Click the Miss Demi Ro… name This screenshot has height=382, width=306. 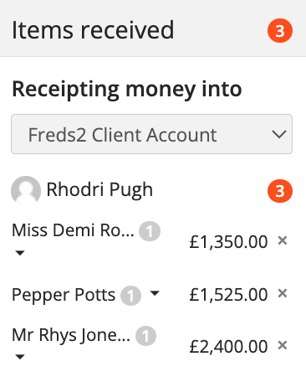[x=73, y=230]
